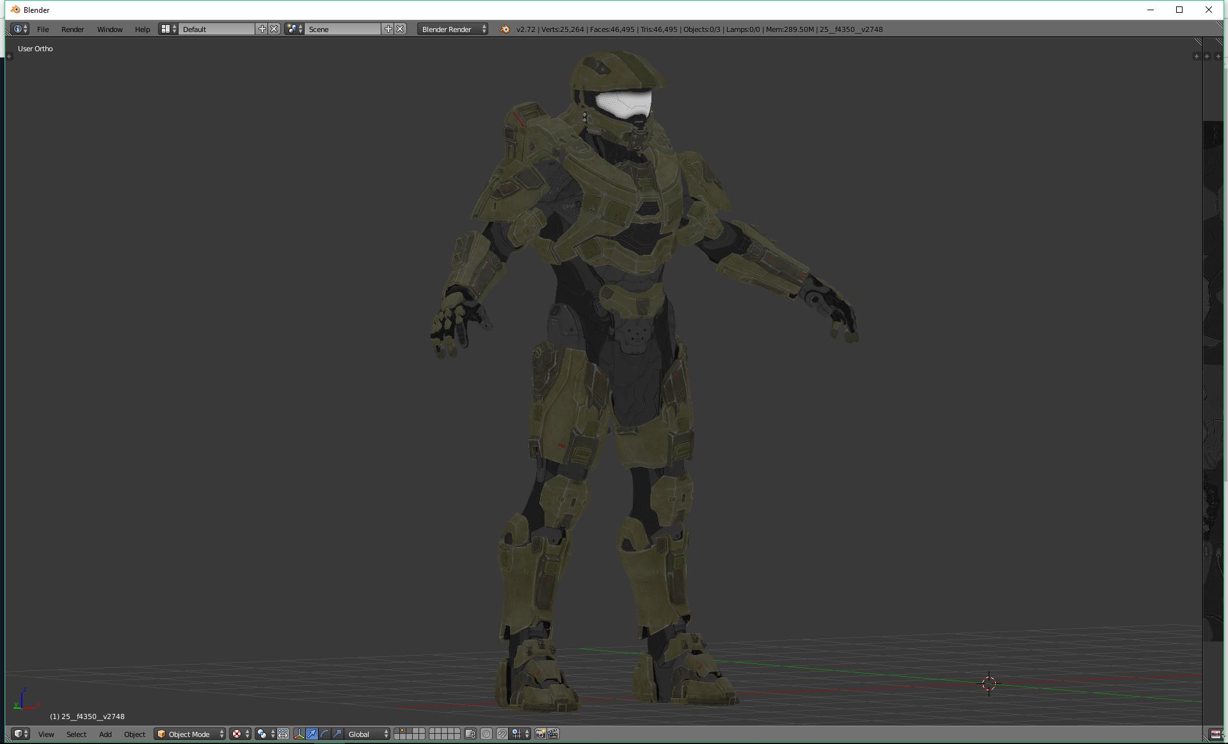Open the editor type icon at bottom-right panel
Image resolution: width=1228 pixels, height=744 pixels.
point(1215,734)
